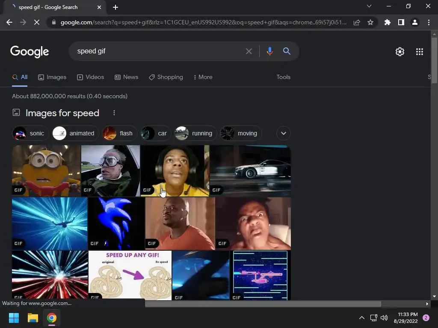The height and width of the screenshot is (328, 438).
Task: Click the browser back arrow
Action: [9, 22]
